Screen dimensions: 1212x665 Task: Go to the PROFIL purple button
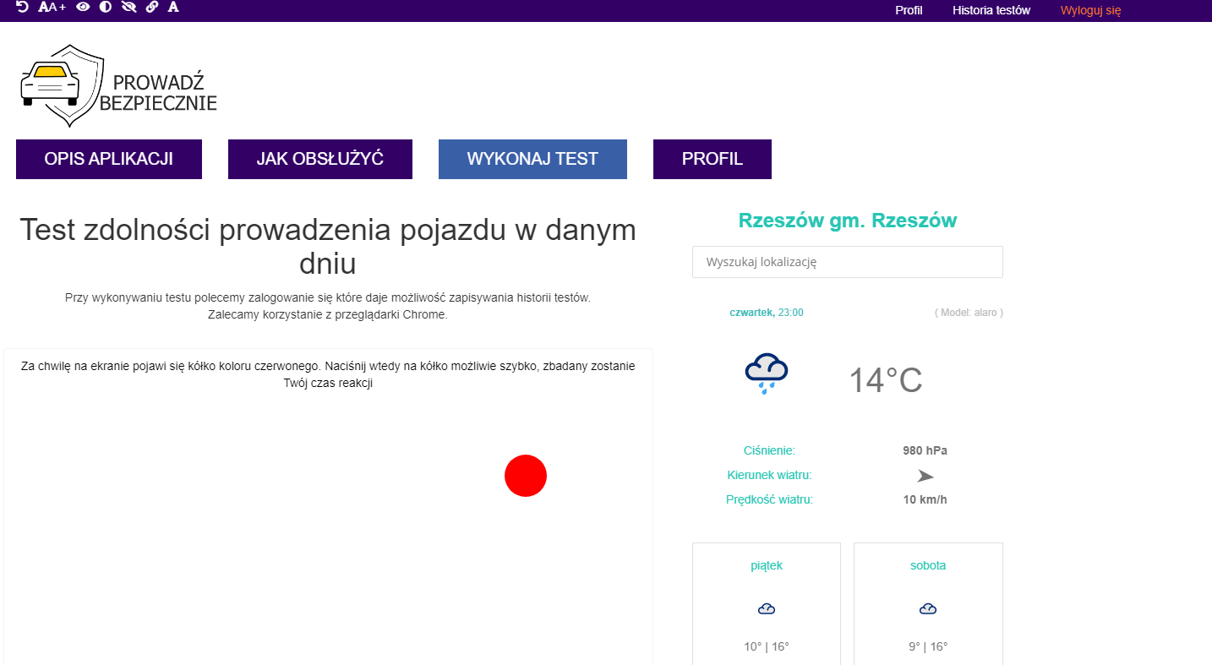coord(712,159)
